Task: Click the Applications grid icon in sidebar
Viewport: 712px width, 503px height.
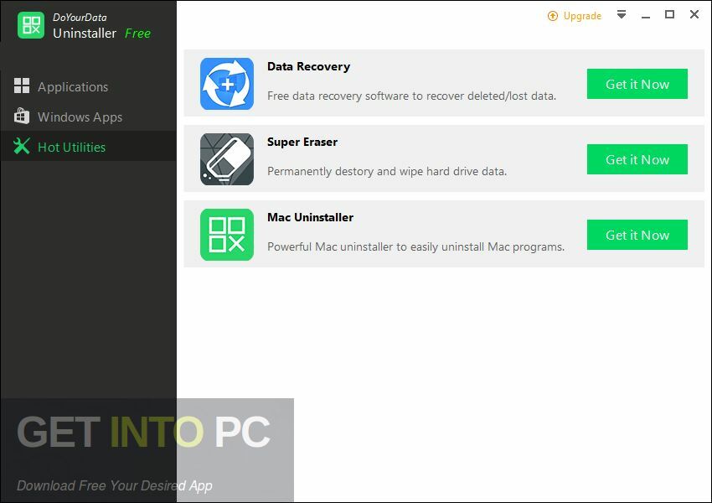Action: [x=22, y=86]
